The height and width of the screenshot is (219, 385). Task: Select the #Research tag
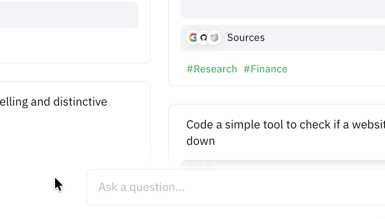[x=211, y=69]
